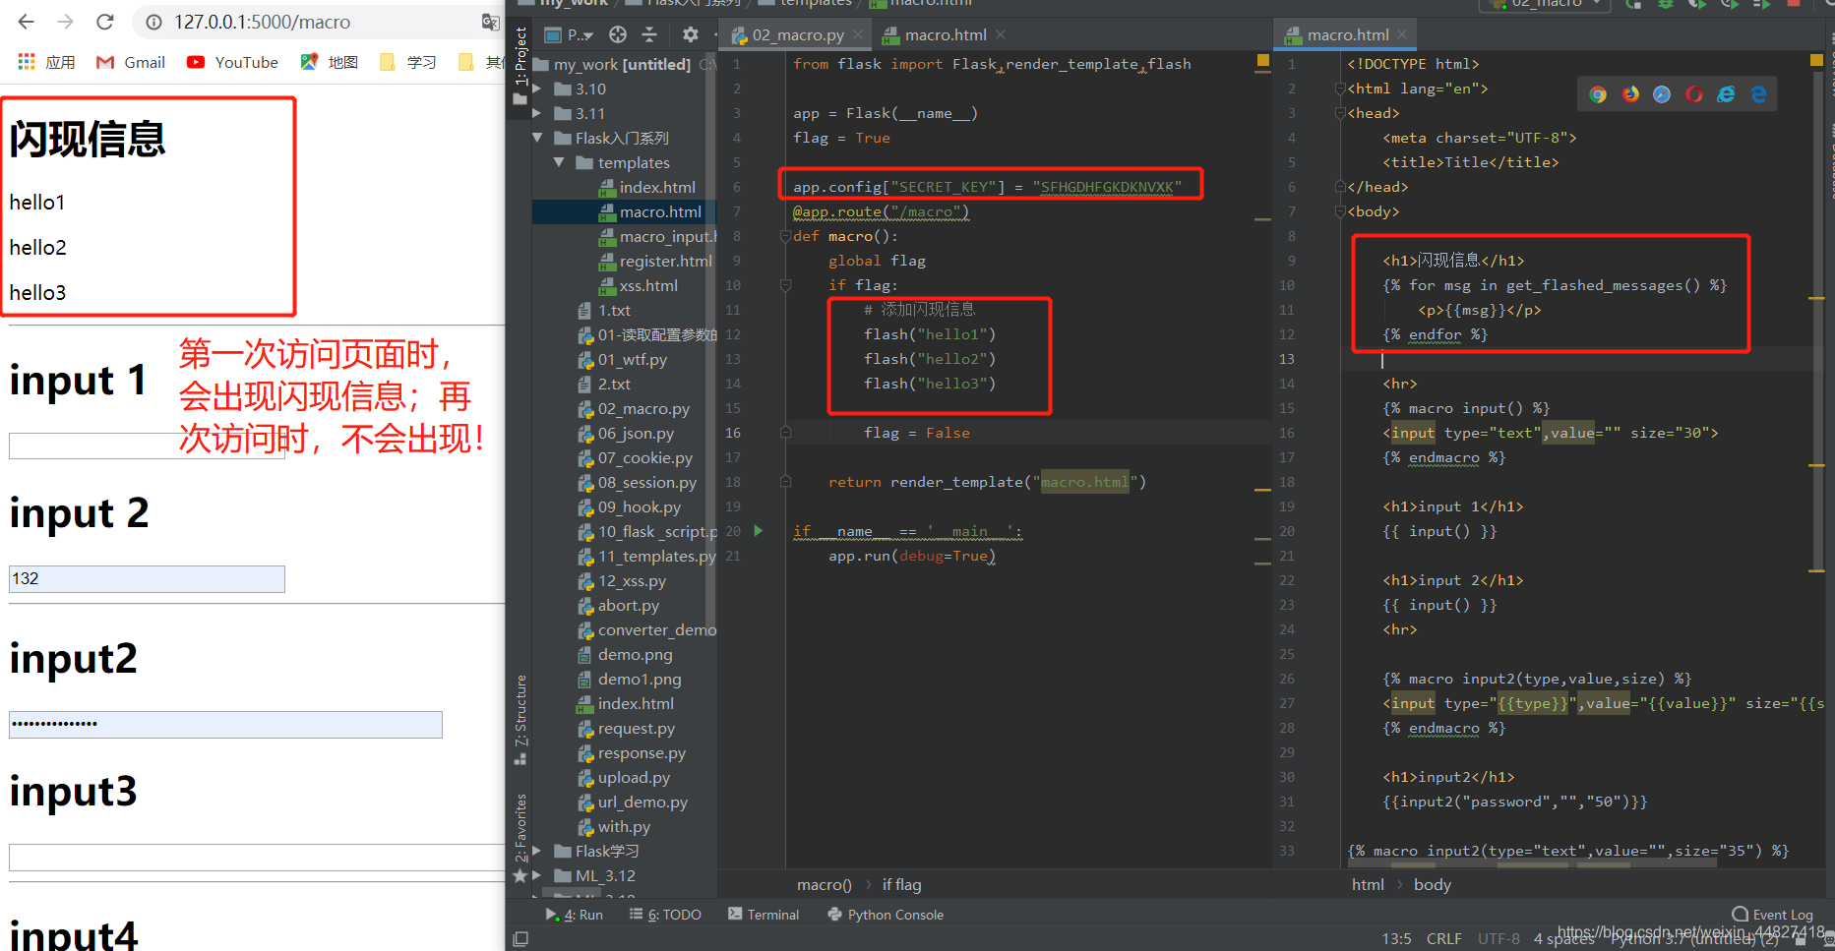Collapse the templates folder

click(x=559, y=162)
